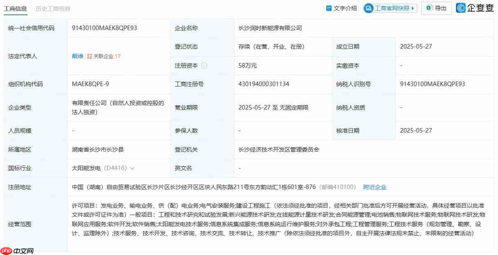This screenshot has width=498, height=255.
Task: Click the blue 文字介绍 document icon
Action: (x=328, y=8)
